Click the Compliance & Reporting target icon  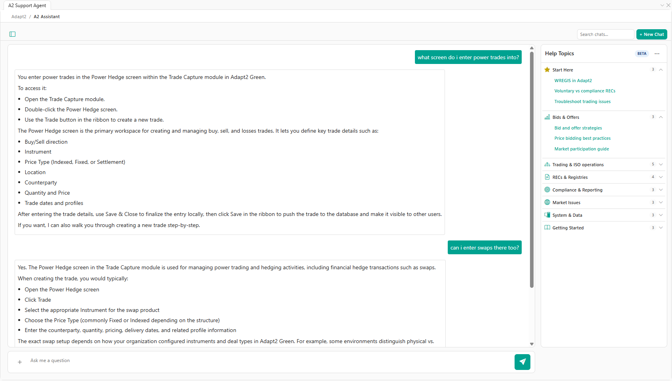click(547, 190)
